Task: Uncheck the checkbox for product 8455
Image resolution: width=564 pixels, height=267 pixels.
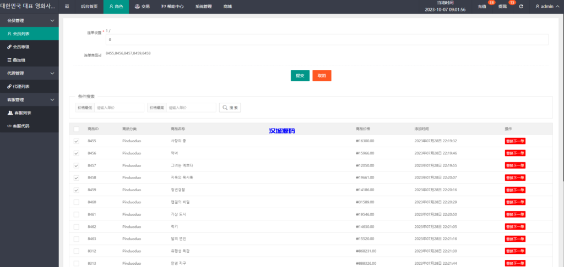Action: (x=77, y=141)
